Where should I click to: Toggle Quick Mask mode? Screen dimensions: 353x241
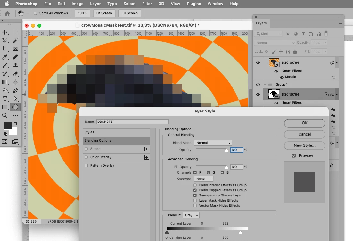click(x=5, y=141)
